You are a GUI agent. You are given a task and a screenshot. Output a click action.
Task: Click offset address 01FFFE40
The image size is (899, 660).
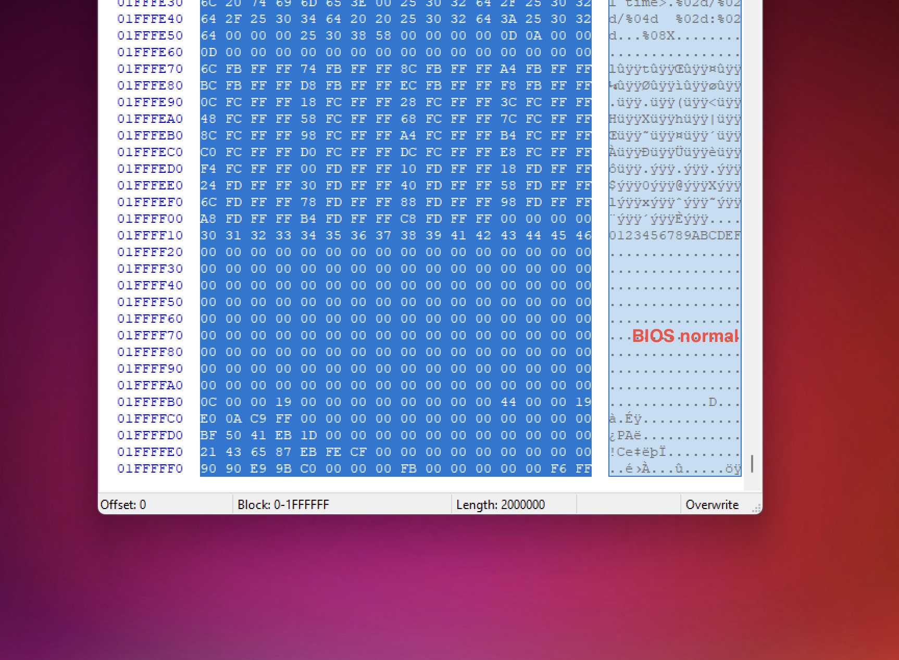point(150,19)
